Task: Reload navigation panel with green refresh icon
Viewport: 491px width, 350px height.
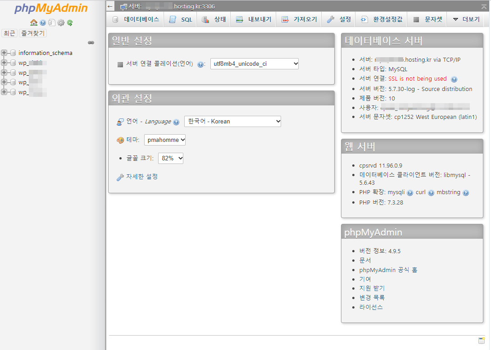Action: [70, 23]
